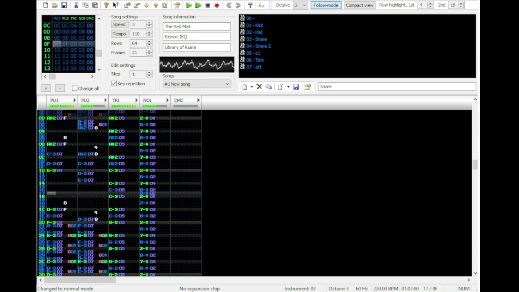Open module properties icon
Viewport: 519px width, 292px height.
click(177, 5)
